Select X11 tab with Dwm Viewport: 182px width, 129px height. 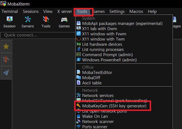[x=100, y=29]
